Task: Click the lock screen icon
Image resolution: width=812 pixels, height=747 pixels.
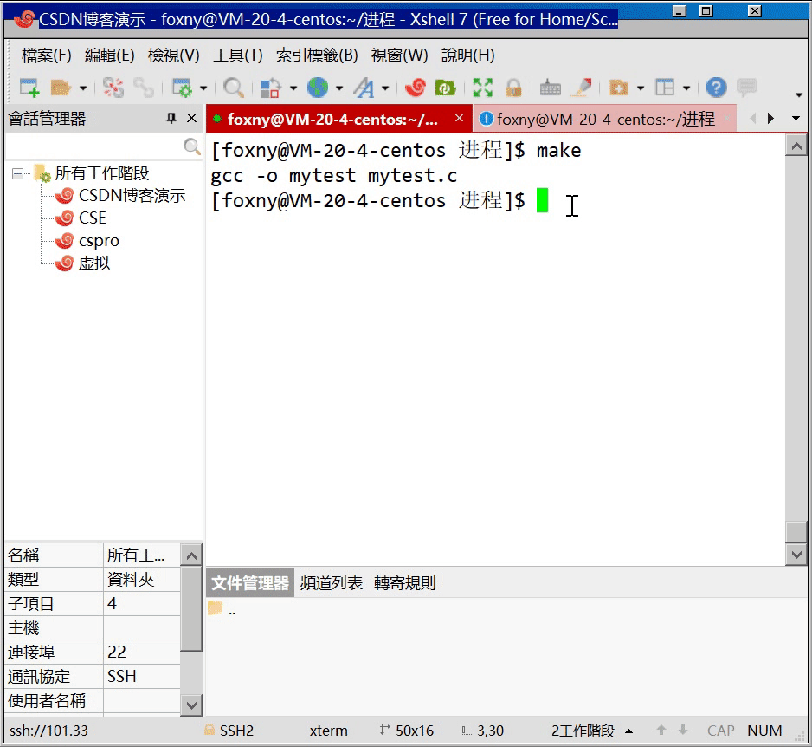Action: tap(513, 88)
